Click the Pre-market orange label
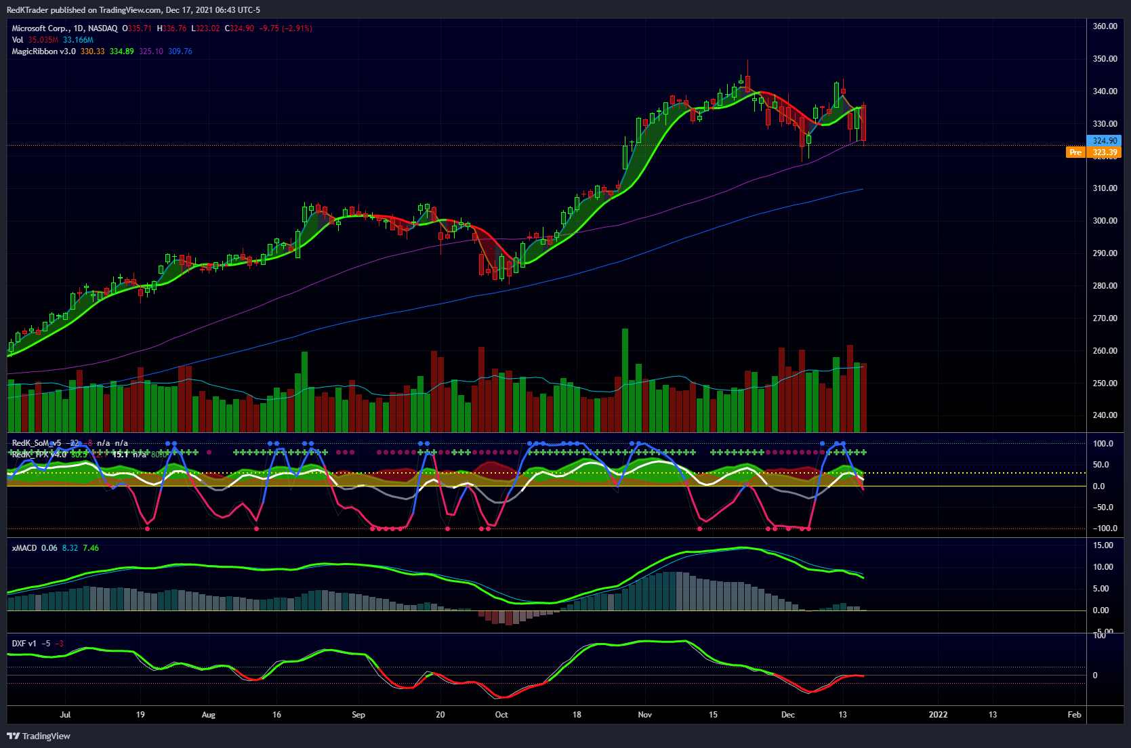 pos(1075,152)
